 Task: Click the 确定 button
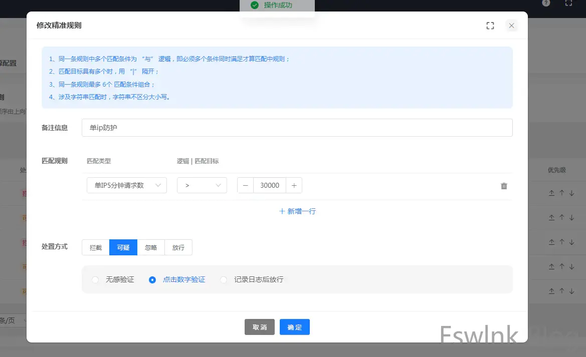(294, 327)
